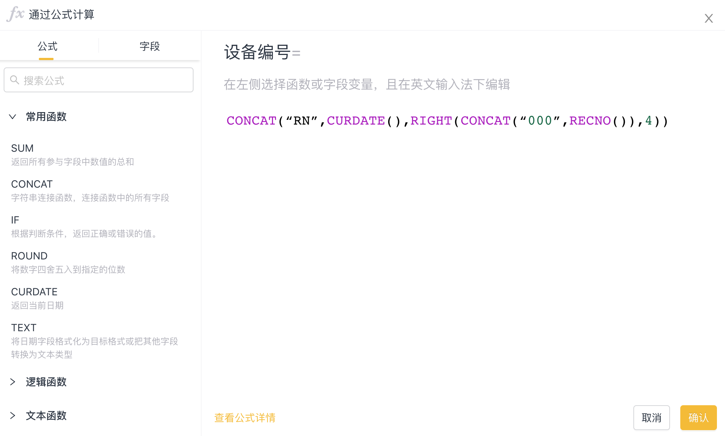Switch to the 字段 tab
The height and width of the screenshot is (436, 725).
(150, 46)
